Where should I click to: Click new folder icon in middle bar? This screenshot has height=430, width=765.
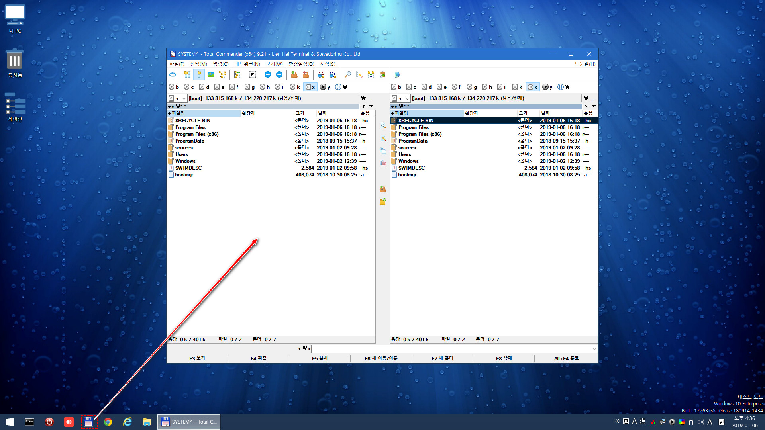(x=383, y=201)
